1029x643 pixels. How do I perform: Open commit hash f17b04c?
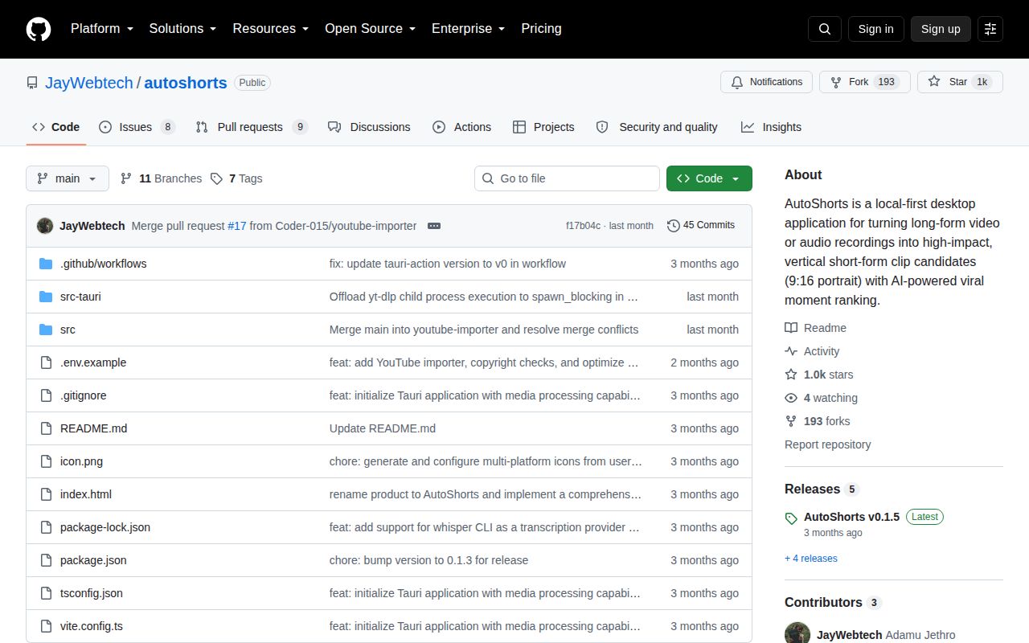[x=583, y=226]
